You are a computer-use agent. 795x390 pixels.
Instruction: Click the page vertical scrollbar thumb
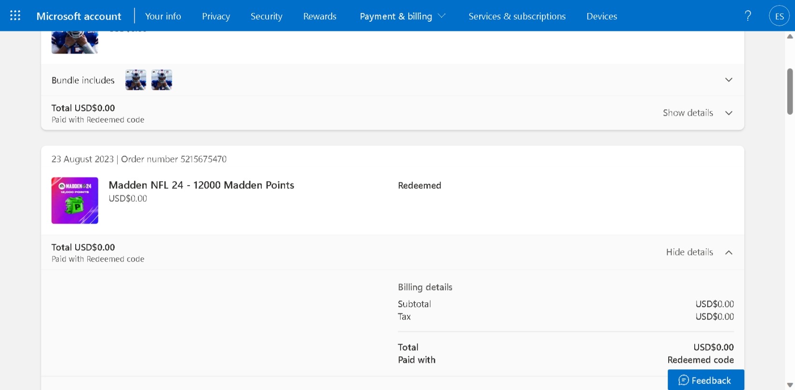790,92
